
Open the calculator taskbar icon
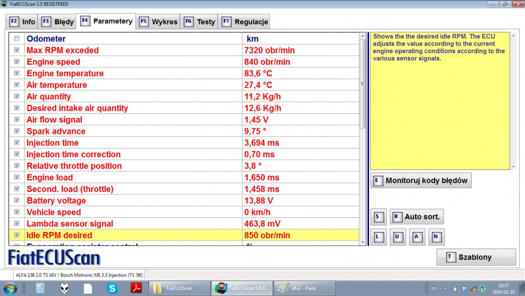(41, 288)
